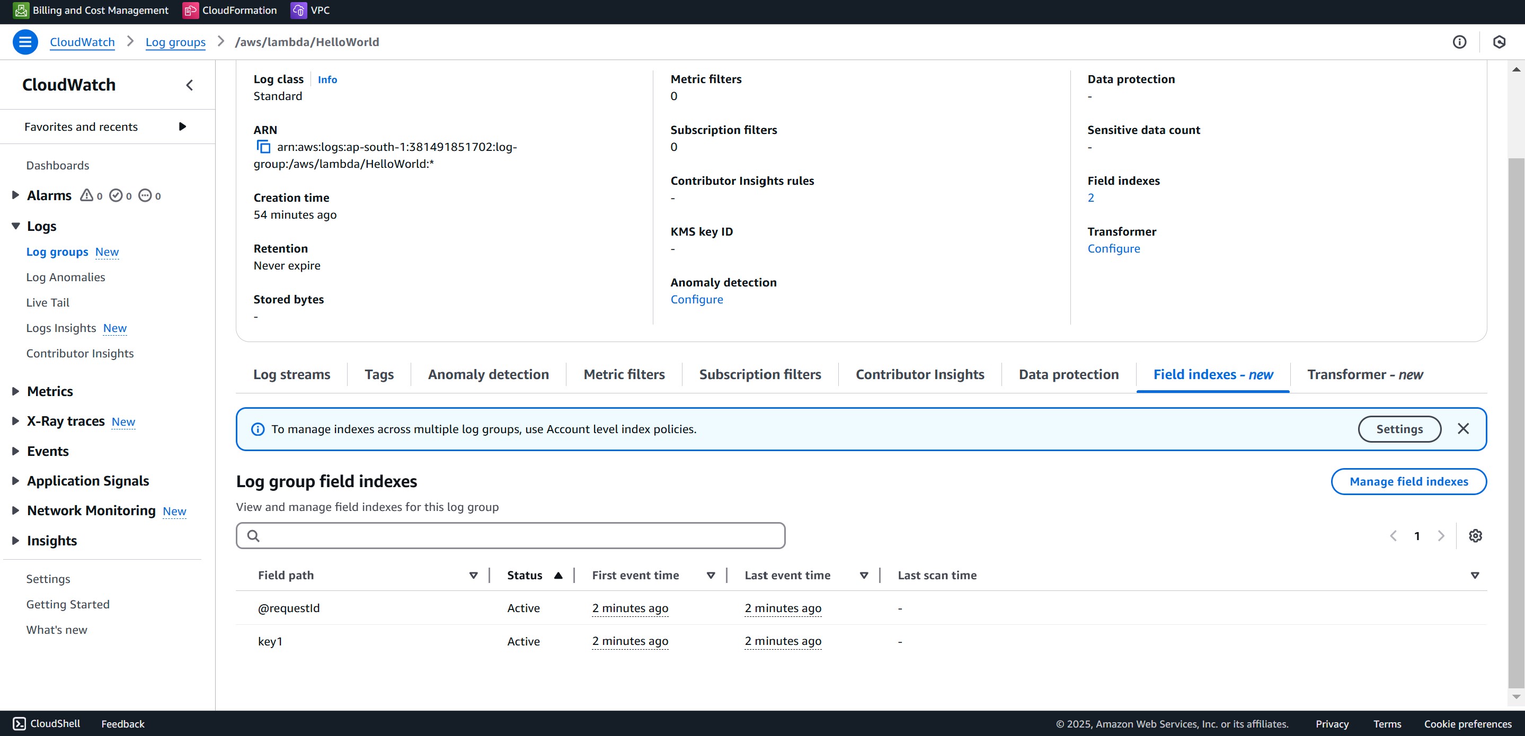The width and height of the screenshot is (1525, 736).
Task: Collapse the CloudWatch sidebar
Action: 189,85
